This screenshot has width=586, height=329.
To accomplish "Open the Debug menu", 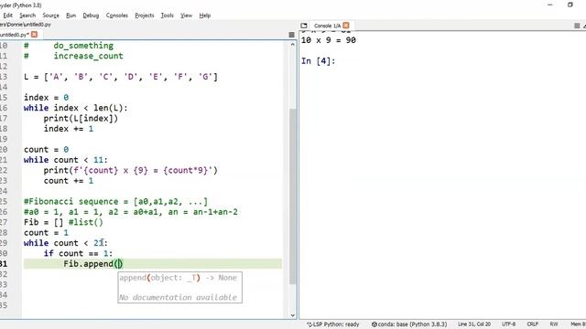I will tap(91, 16).
